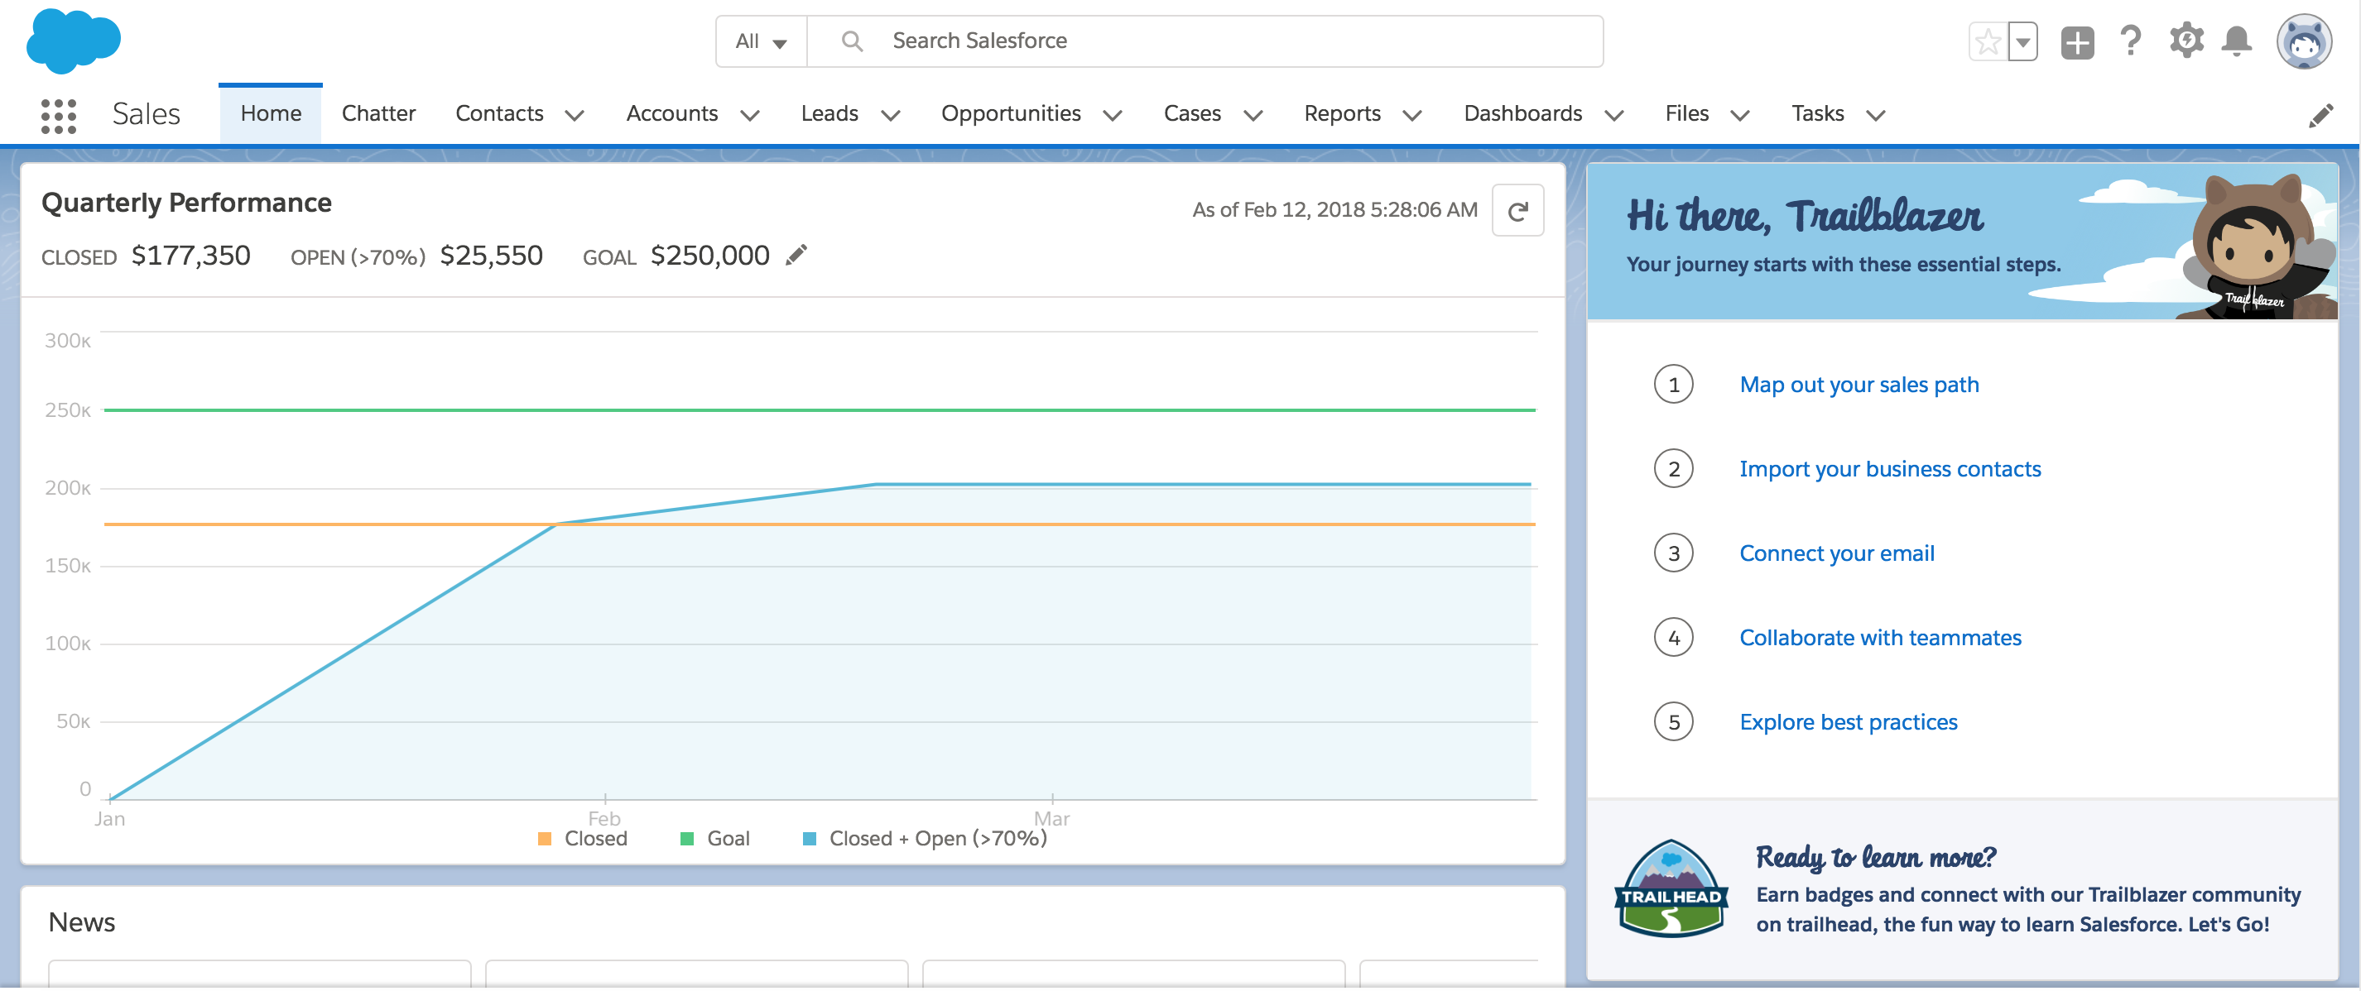Expand the Dashboards tab chevron
2361x991 pixels.
coord(1614,116)
